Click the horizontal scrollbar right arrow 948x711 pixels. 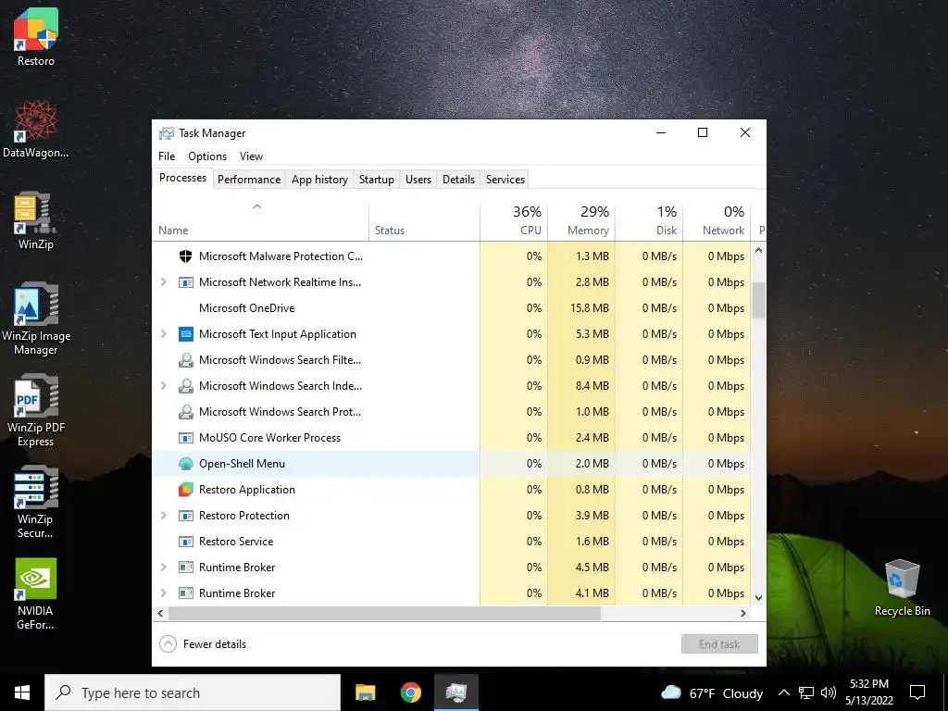pos(743,613)
